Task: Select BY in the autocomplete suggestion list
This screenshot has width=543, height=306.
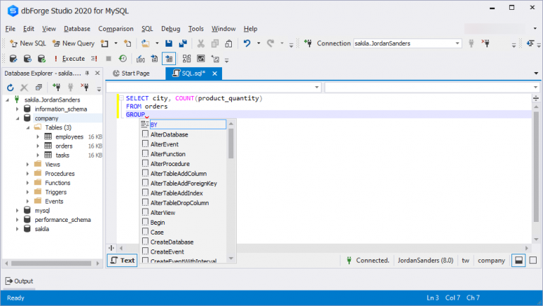Action: tap(154, 124)
